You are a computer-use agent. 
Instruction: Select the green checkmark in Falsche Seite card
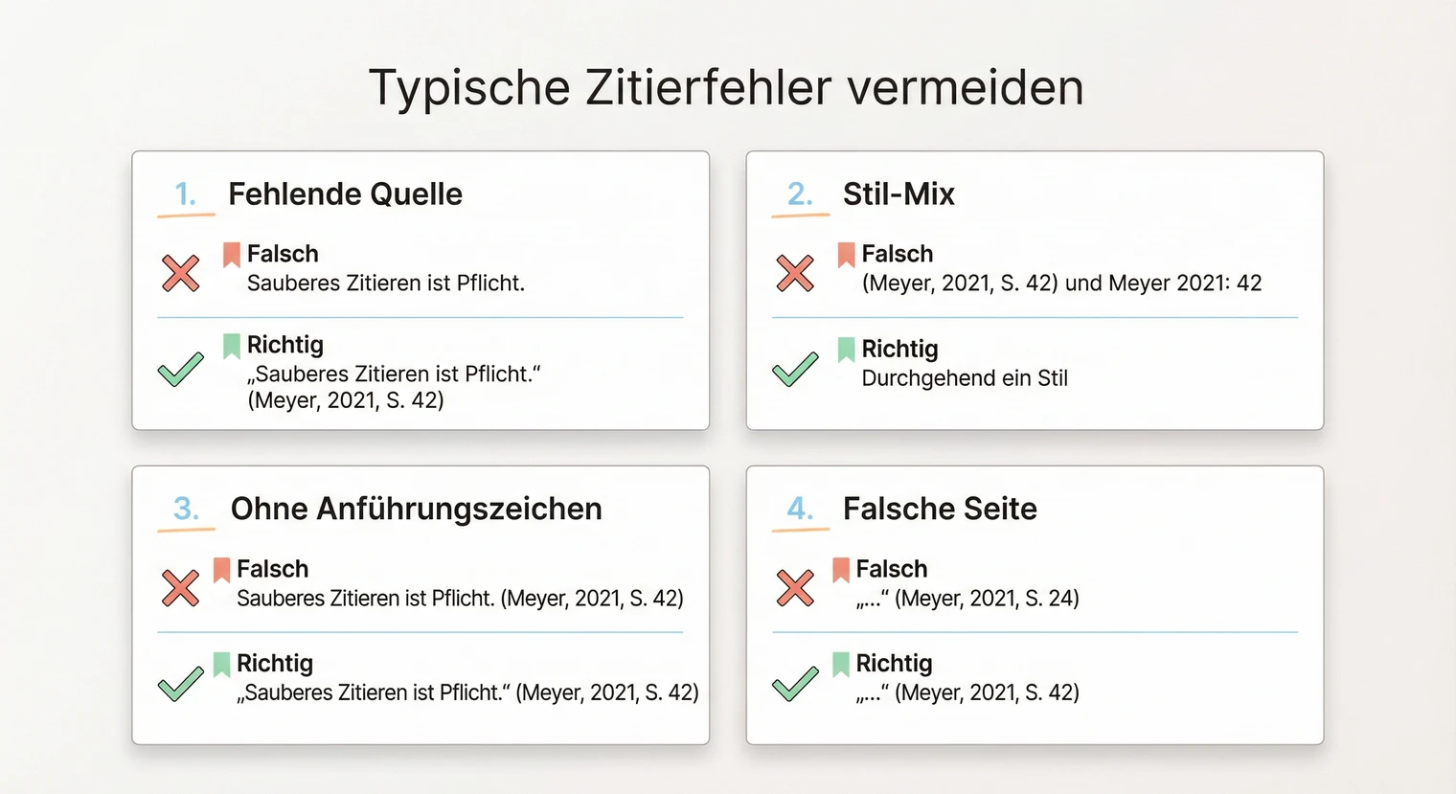click(x=795, y=686)
